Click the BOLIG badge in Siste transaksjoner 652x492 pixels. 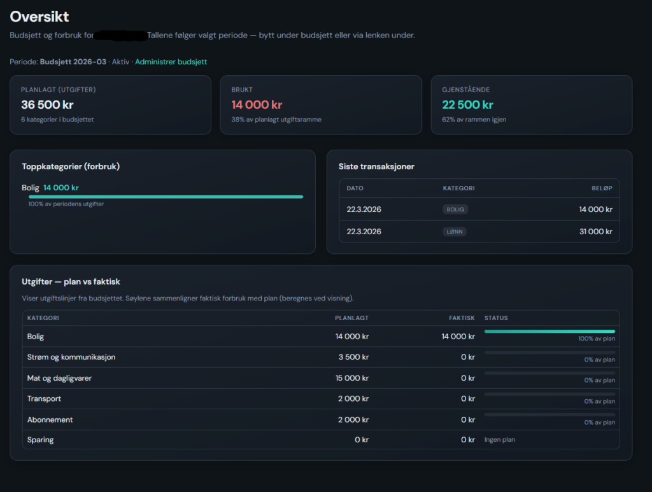[456, 209]
